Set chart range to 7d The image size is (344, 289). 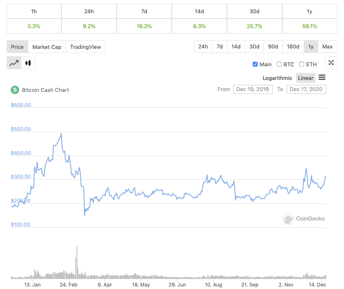220,47
